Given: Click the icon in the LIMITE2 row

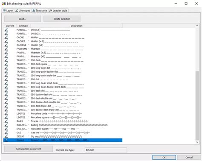Looking at the screenshot, I should [6, 118].
